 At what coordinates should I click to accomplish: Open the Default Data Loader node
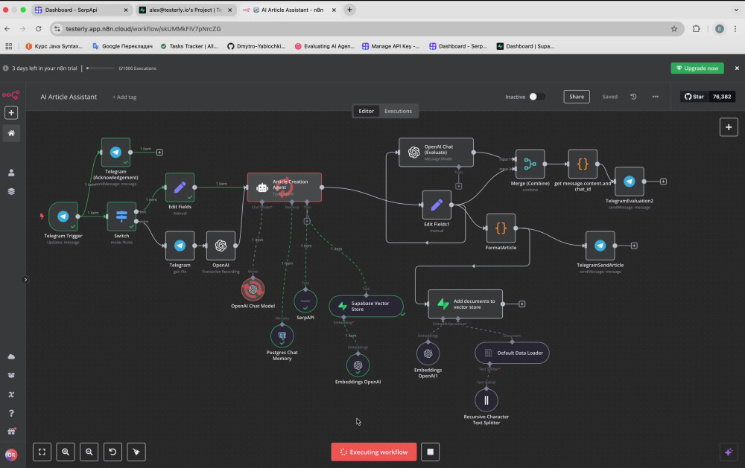click(513, 353)
